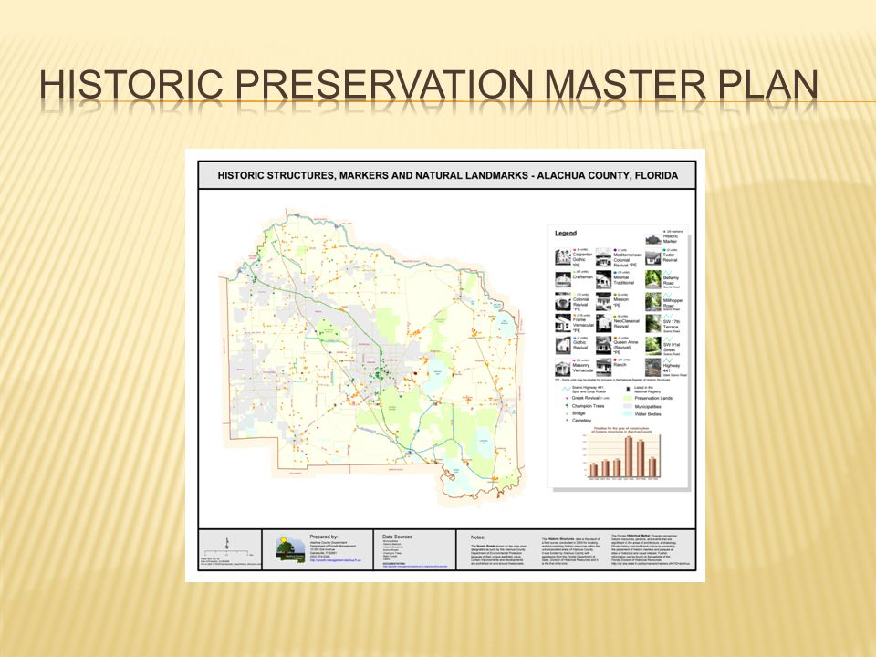Click the Masonry Vernacular house photo
This screenshot has width=876, height=657.
(x=563, y=368)
